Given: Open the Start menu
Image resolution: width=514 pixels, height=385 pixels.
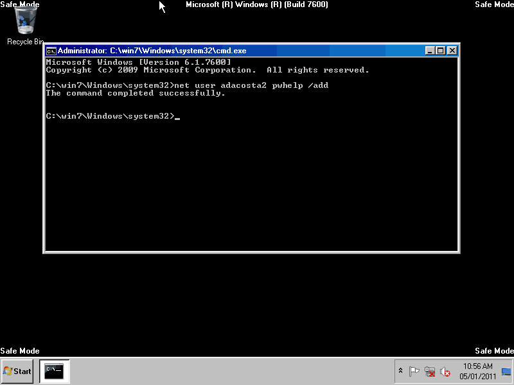Looking at the screenshot, I should (17, 371).
